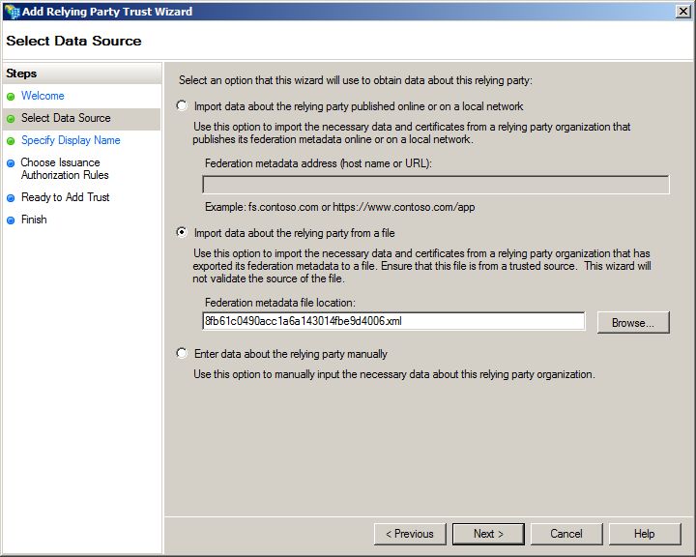Click the example text fs.contoso.com
The height and width of the screenshot is (557, 696).
coord(283,207)
